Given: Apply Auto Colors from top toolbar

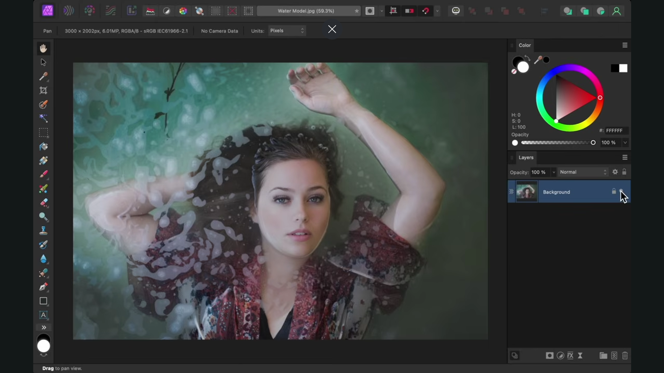Looking at the screenshot, I should tap(183, 11).
